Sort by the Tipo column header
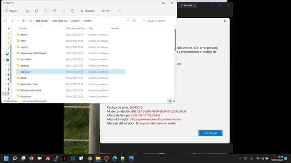291x163 pixels. click(x=91, y=28)
